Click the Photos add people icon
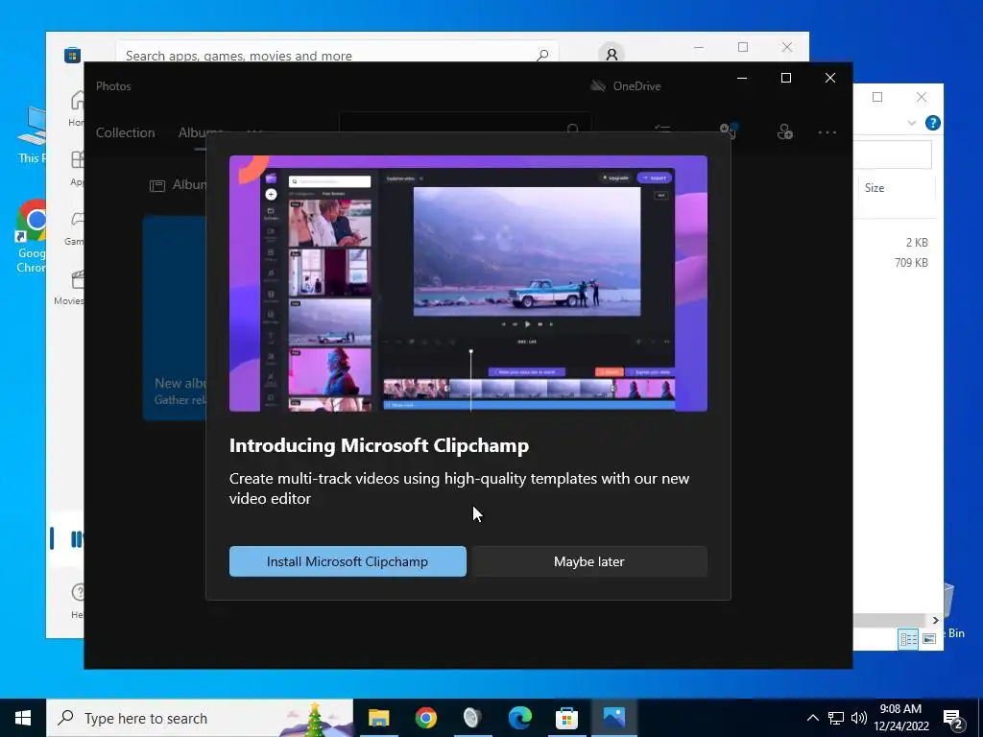Image resolution: width=983 pixels, height=737 pixels. (x=785, y=131)
